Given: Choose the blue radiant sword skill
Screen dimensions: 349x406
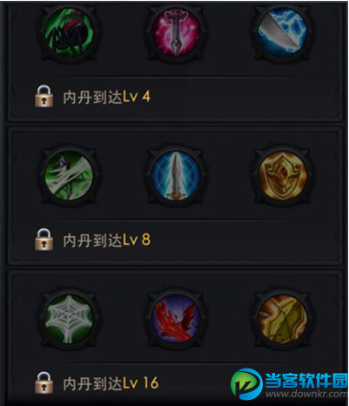Looking at the screenshot, I should pos(176,175).
